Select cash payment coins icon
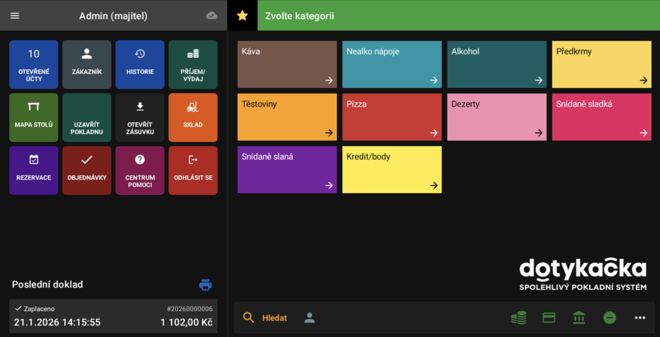 coord(518,318)
